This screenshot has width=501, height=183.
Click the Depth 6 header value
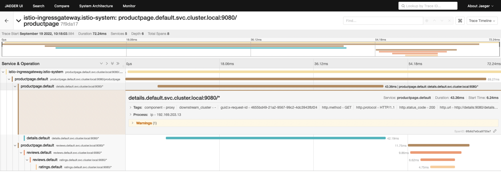tap(143, 34)
